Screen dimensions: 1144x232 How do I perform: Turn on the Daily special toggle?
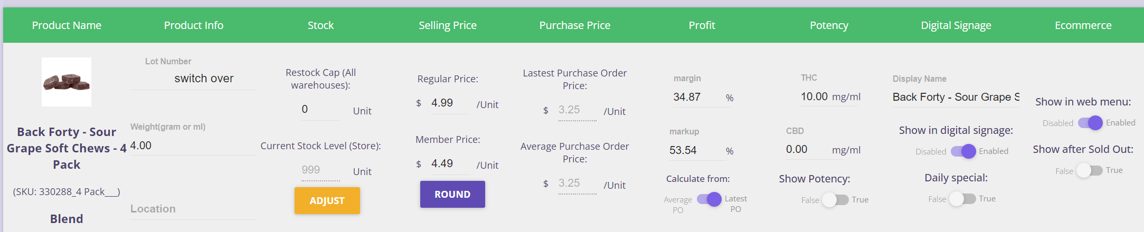coord(962,199)
